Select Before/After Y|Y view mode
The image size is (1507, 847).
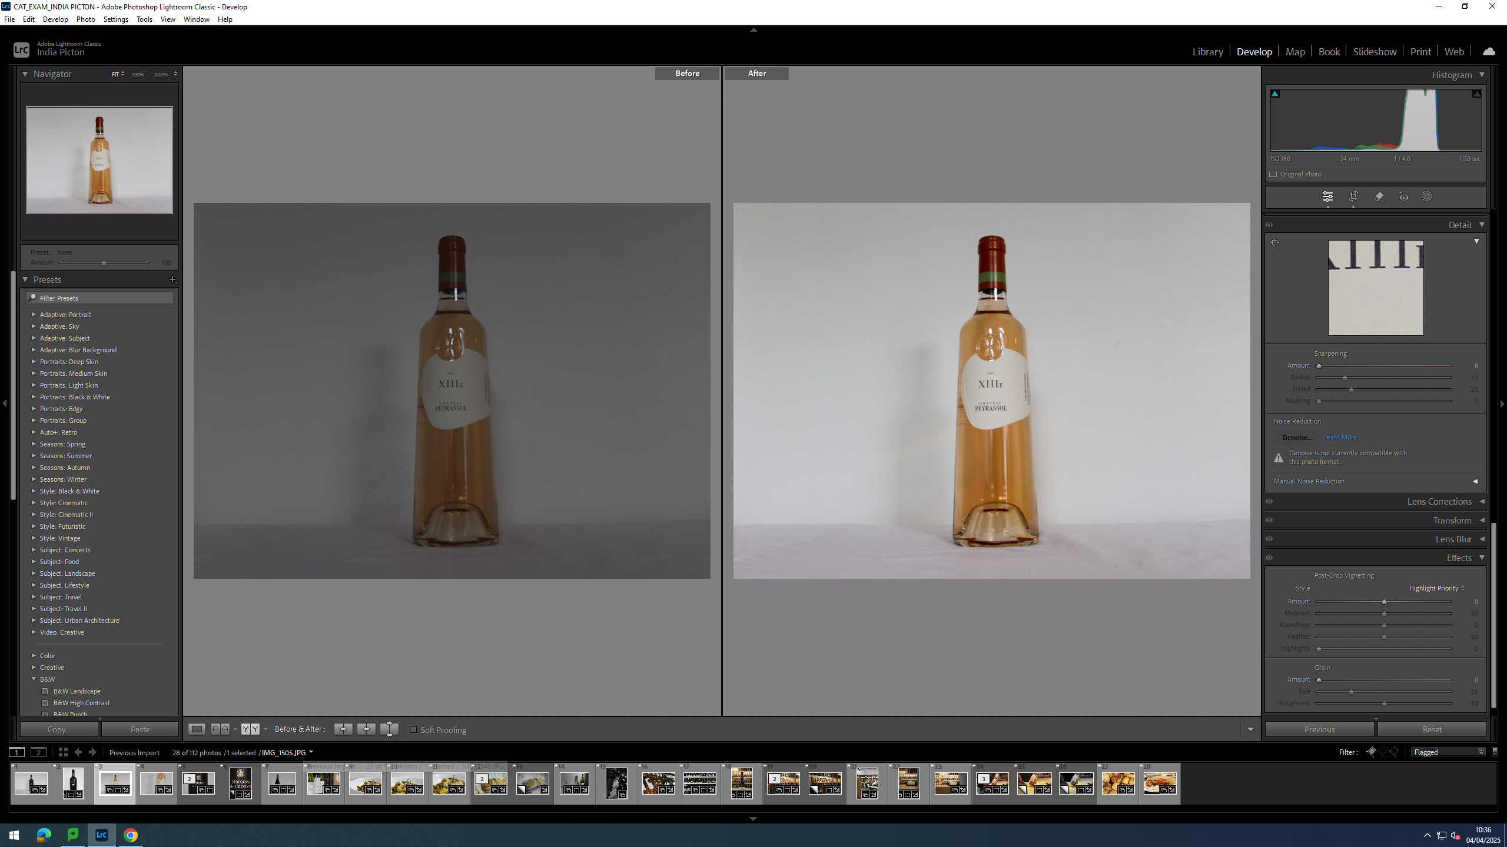point(250,729)
